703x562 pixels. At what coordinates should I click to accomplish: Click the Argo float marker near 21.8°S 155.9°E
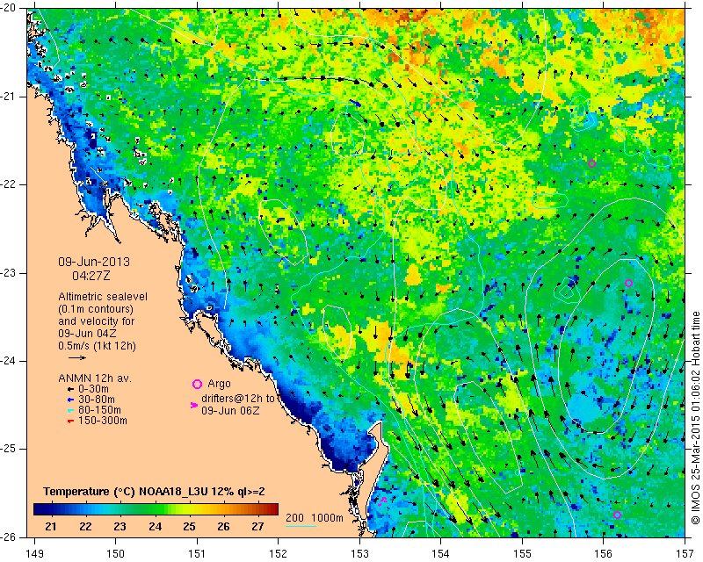point(591,163)
